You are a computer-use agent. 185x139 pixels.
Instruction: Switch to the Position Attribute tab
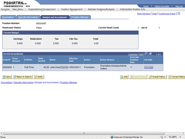click(80, 17)
